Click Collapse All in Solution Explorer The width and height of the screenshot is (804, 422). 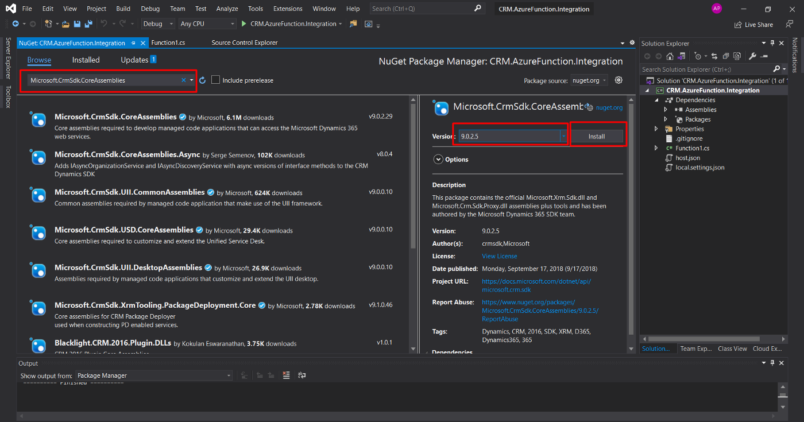coord(725,56)
